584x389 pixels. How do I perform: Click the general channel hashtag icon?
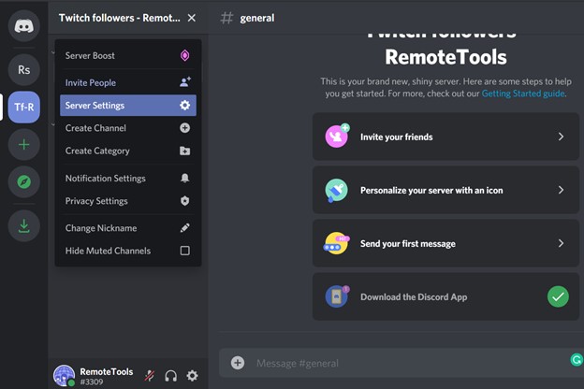tap(226, 18)
